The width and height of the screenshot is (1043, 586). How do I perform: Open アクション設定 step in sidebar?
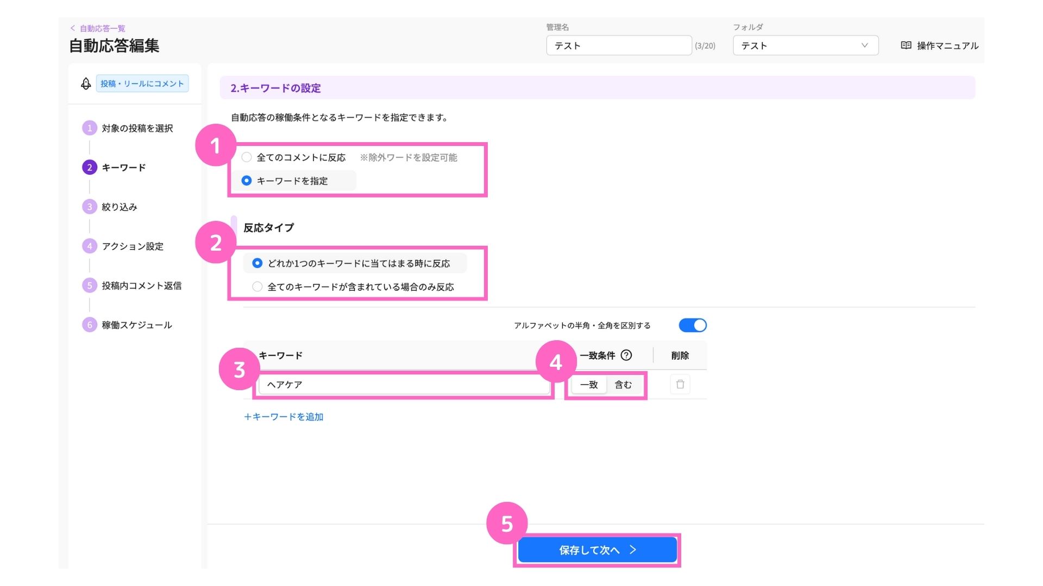(133, 246)
